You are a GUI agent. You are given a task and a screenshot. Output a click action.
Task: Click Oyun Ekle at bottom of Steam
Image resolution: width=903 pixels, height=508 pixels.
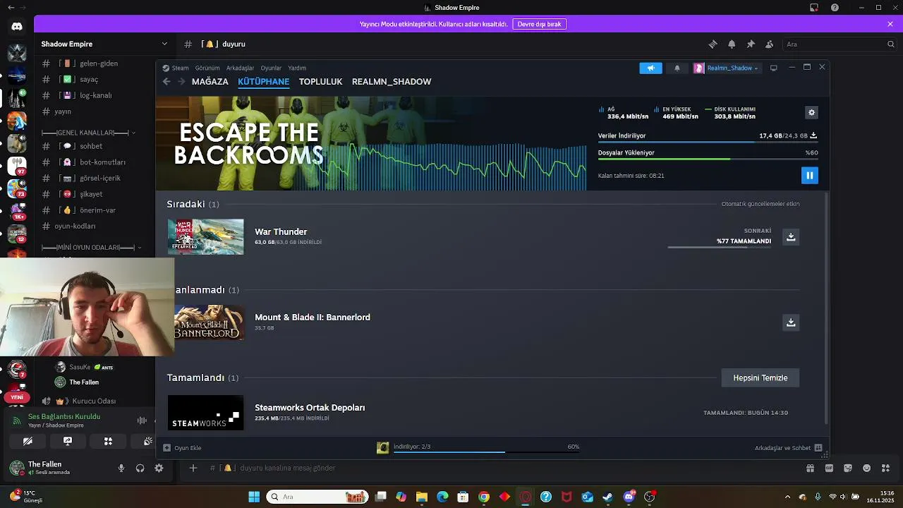click(183, 448)
